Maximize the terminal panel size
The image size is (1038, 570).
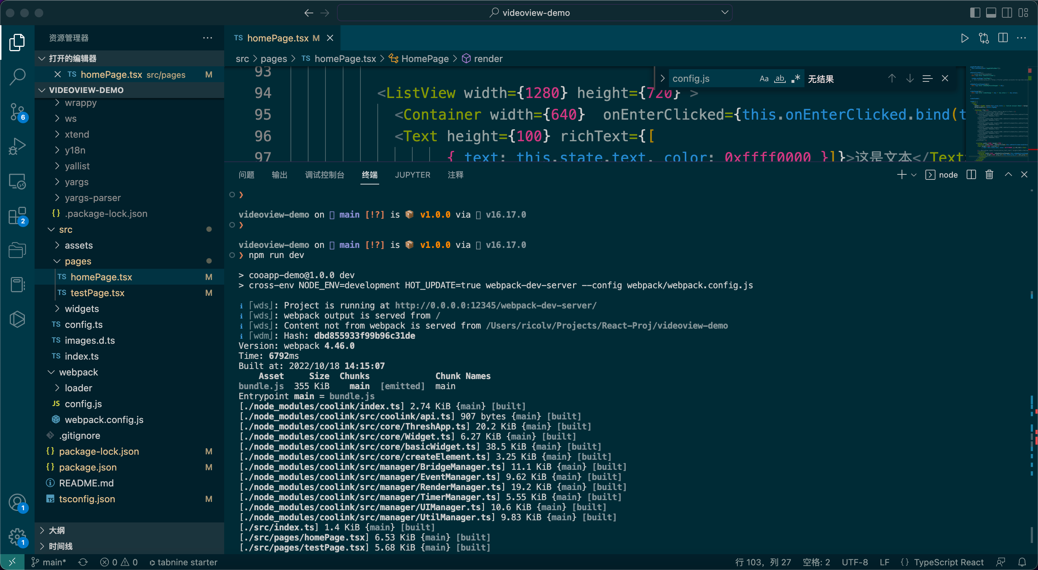(1008, 174)
